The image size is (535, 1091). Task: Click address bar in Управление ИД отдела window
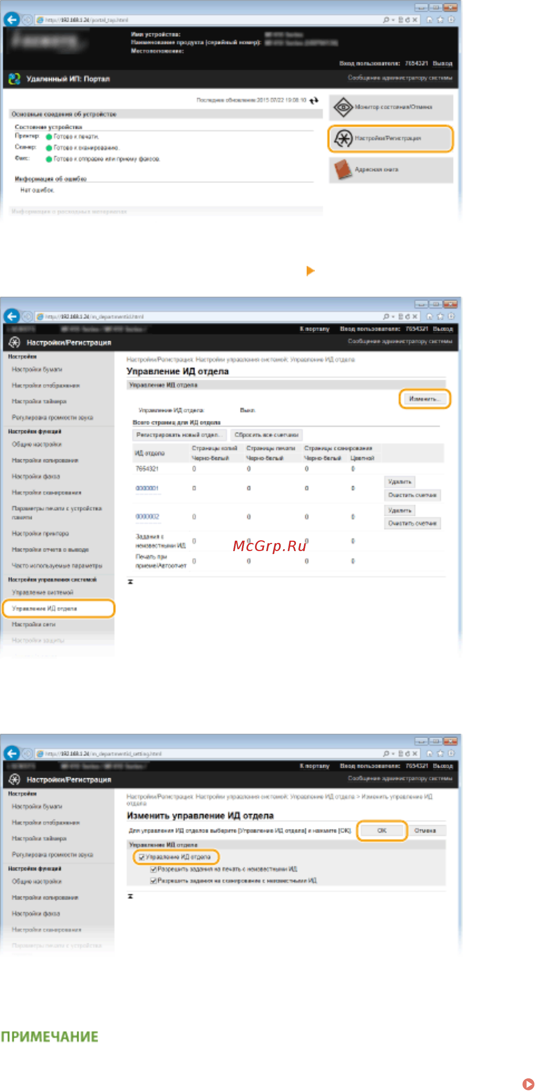coord(208,316)
